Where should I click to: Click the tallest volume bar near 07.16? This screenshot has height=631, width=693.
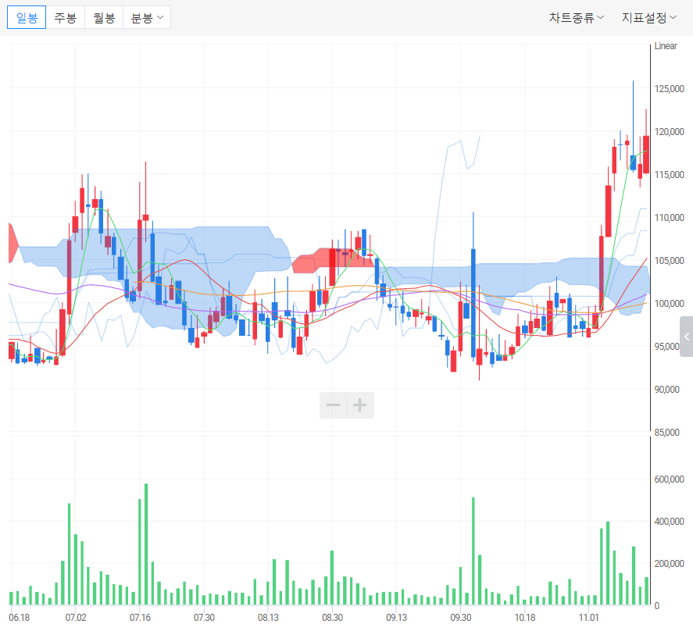[x=146, y=544]
